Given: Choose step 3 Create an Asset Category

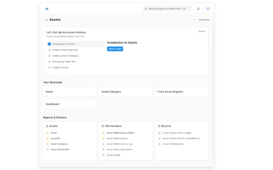Looking at the screenshot, I should 65,56.
